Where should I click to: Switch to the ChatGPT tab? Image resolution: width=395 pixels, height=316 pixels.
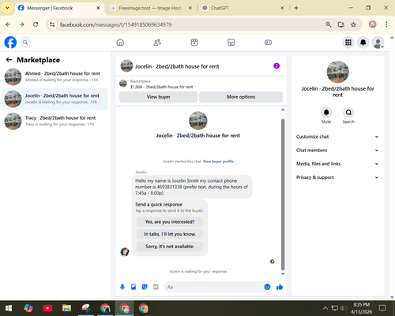243,8
